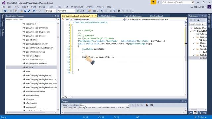
Task: Click the Quick Launch search magnifier
Action: click(193, 2)
